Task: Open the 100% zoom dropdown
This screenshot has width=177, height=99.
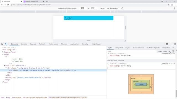Action: (x=102, y=9)
